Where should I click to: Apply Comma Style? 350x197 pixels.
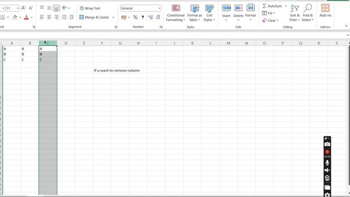[x=143, y=17]
